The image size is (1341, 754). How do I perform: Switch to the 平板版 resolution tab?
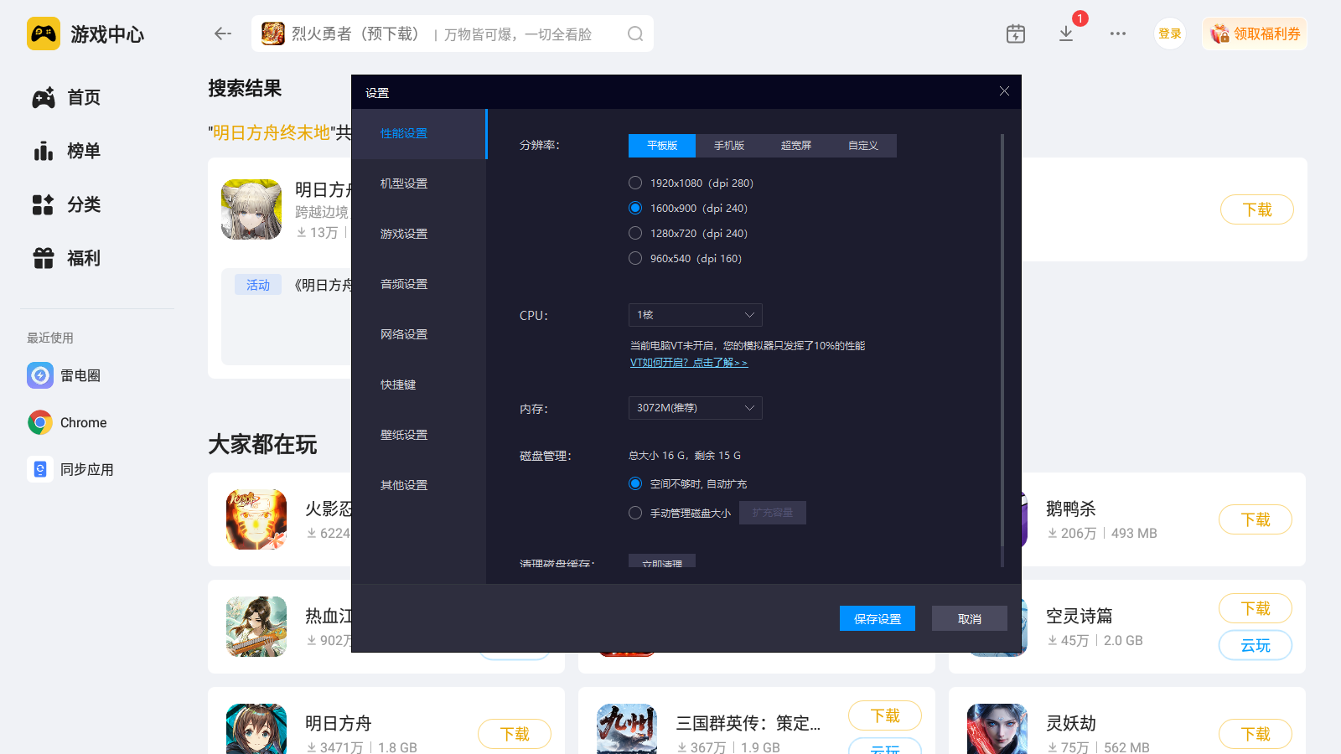point(662,146)
